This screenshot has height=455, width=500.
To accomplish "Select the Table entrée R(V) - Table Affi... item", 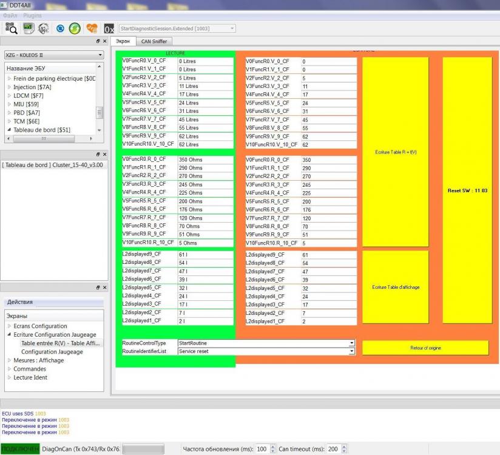I will pos(61,343).
